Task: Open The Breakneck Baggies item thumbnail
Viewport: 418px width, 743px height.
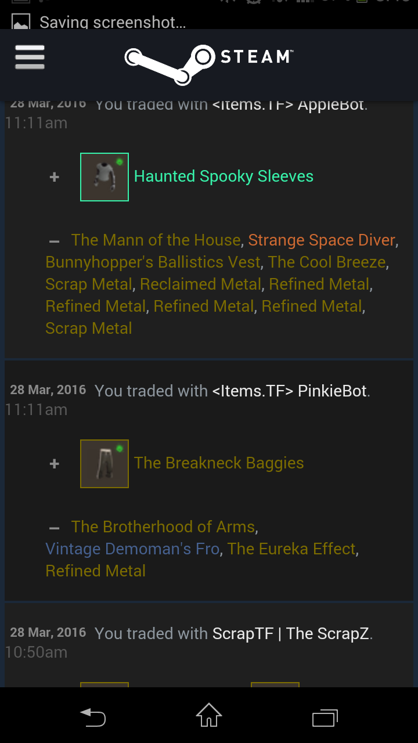Action: (x=105, y=463)
